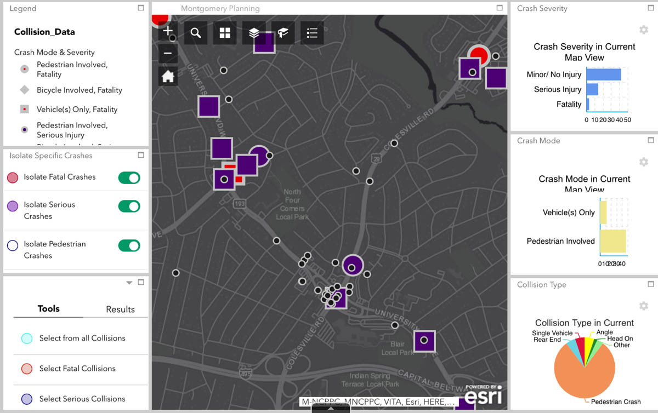Turn off Isolate Pedestrian Crashes switch
The image size is (658, 413).
tap(129, 245)
